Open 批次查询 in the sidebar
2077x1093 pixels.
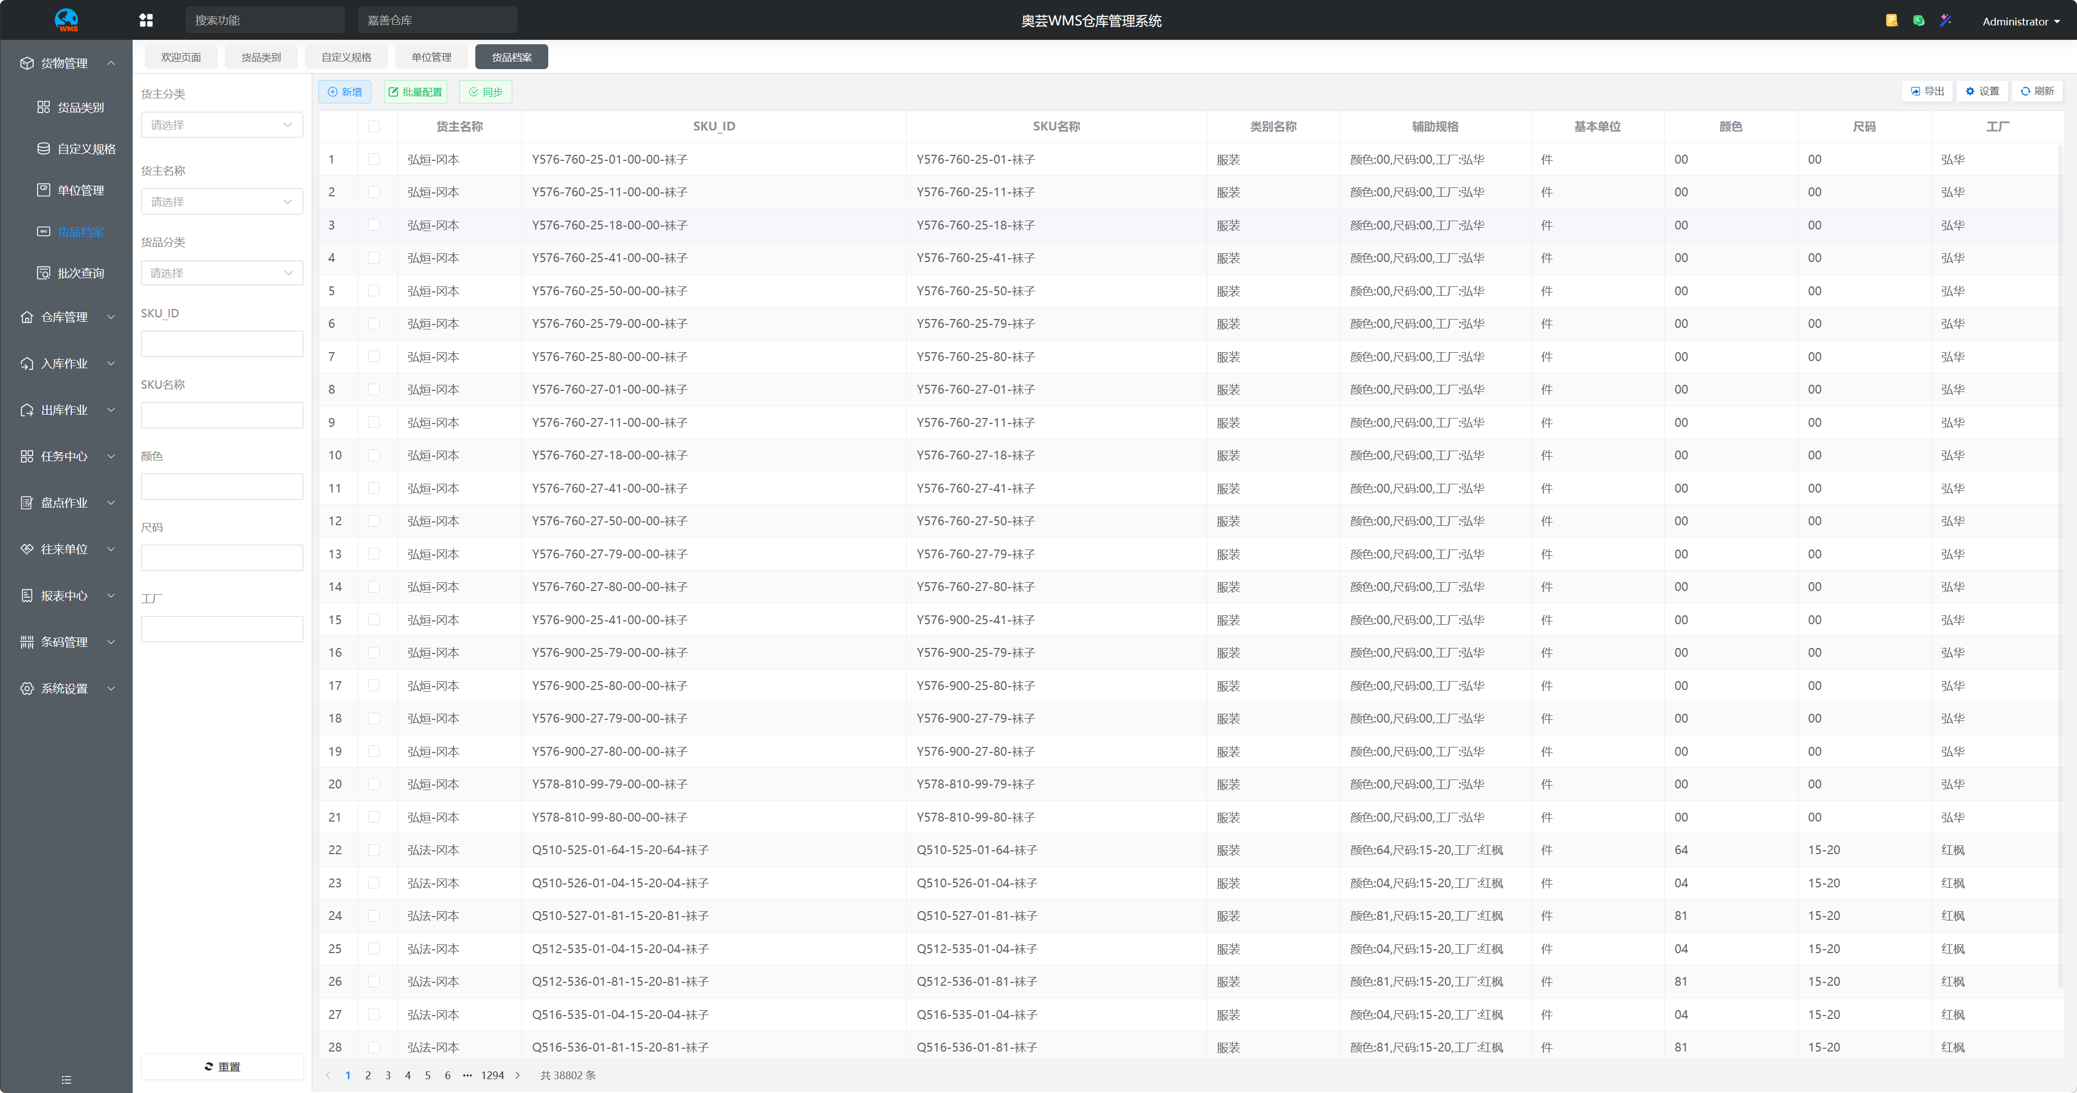(x=80, y=274)
